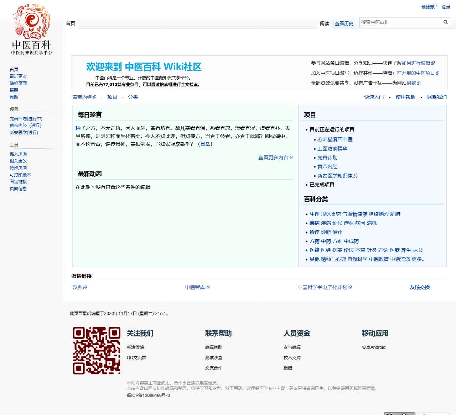The height and width of the screenshot is (415, 456).
Task: Open the 疾病 bold category link
Action: (x=315, y=223)
